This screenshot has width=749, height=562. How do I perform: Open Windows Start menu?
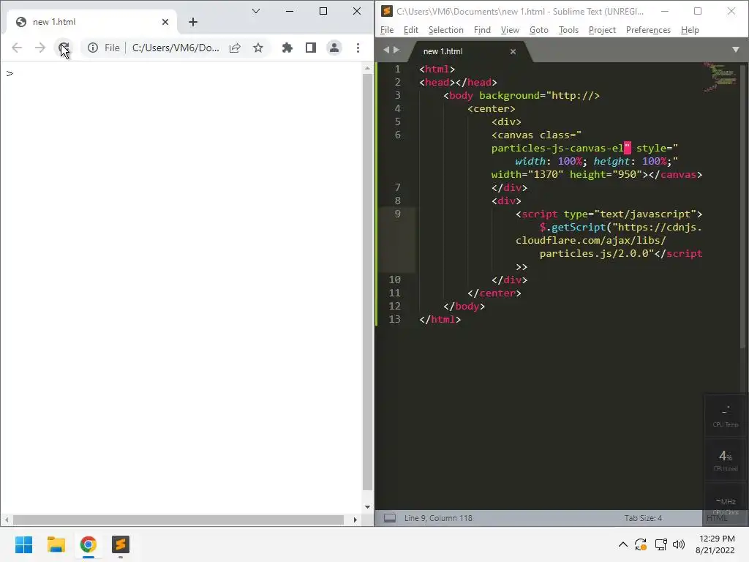(x=24, y=544)
